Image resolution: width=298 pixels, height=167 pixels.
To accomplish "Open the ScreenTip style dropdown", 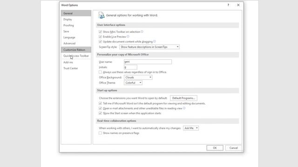I will (149, 47).
